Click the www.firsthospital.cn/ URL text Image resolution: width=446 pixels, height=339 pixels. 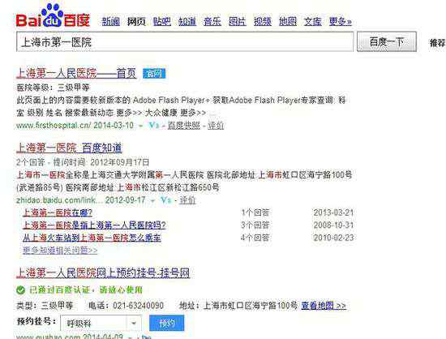point(54,126)
